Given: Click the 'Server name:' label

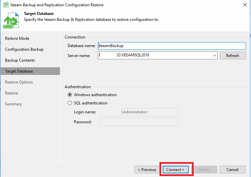Looking at the screenshot, I should point(79,56).
